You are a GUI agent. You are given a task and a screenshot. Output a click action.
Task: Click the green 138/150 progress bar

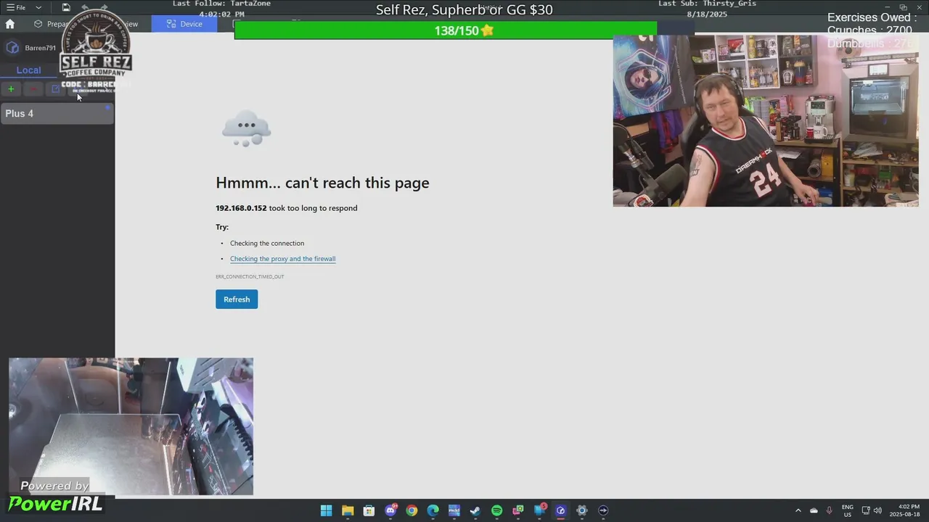446,30
